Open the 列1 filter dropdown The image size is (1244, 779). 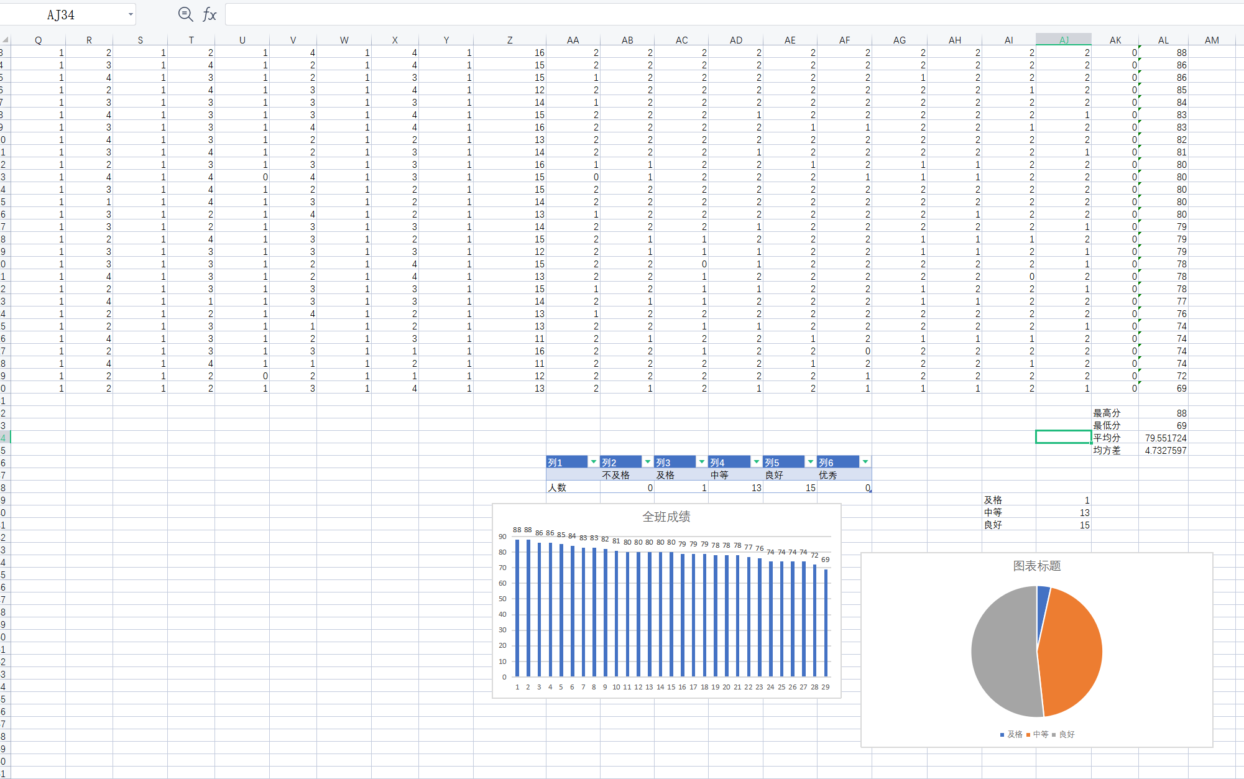[593, 462]
